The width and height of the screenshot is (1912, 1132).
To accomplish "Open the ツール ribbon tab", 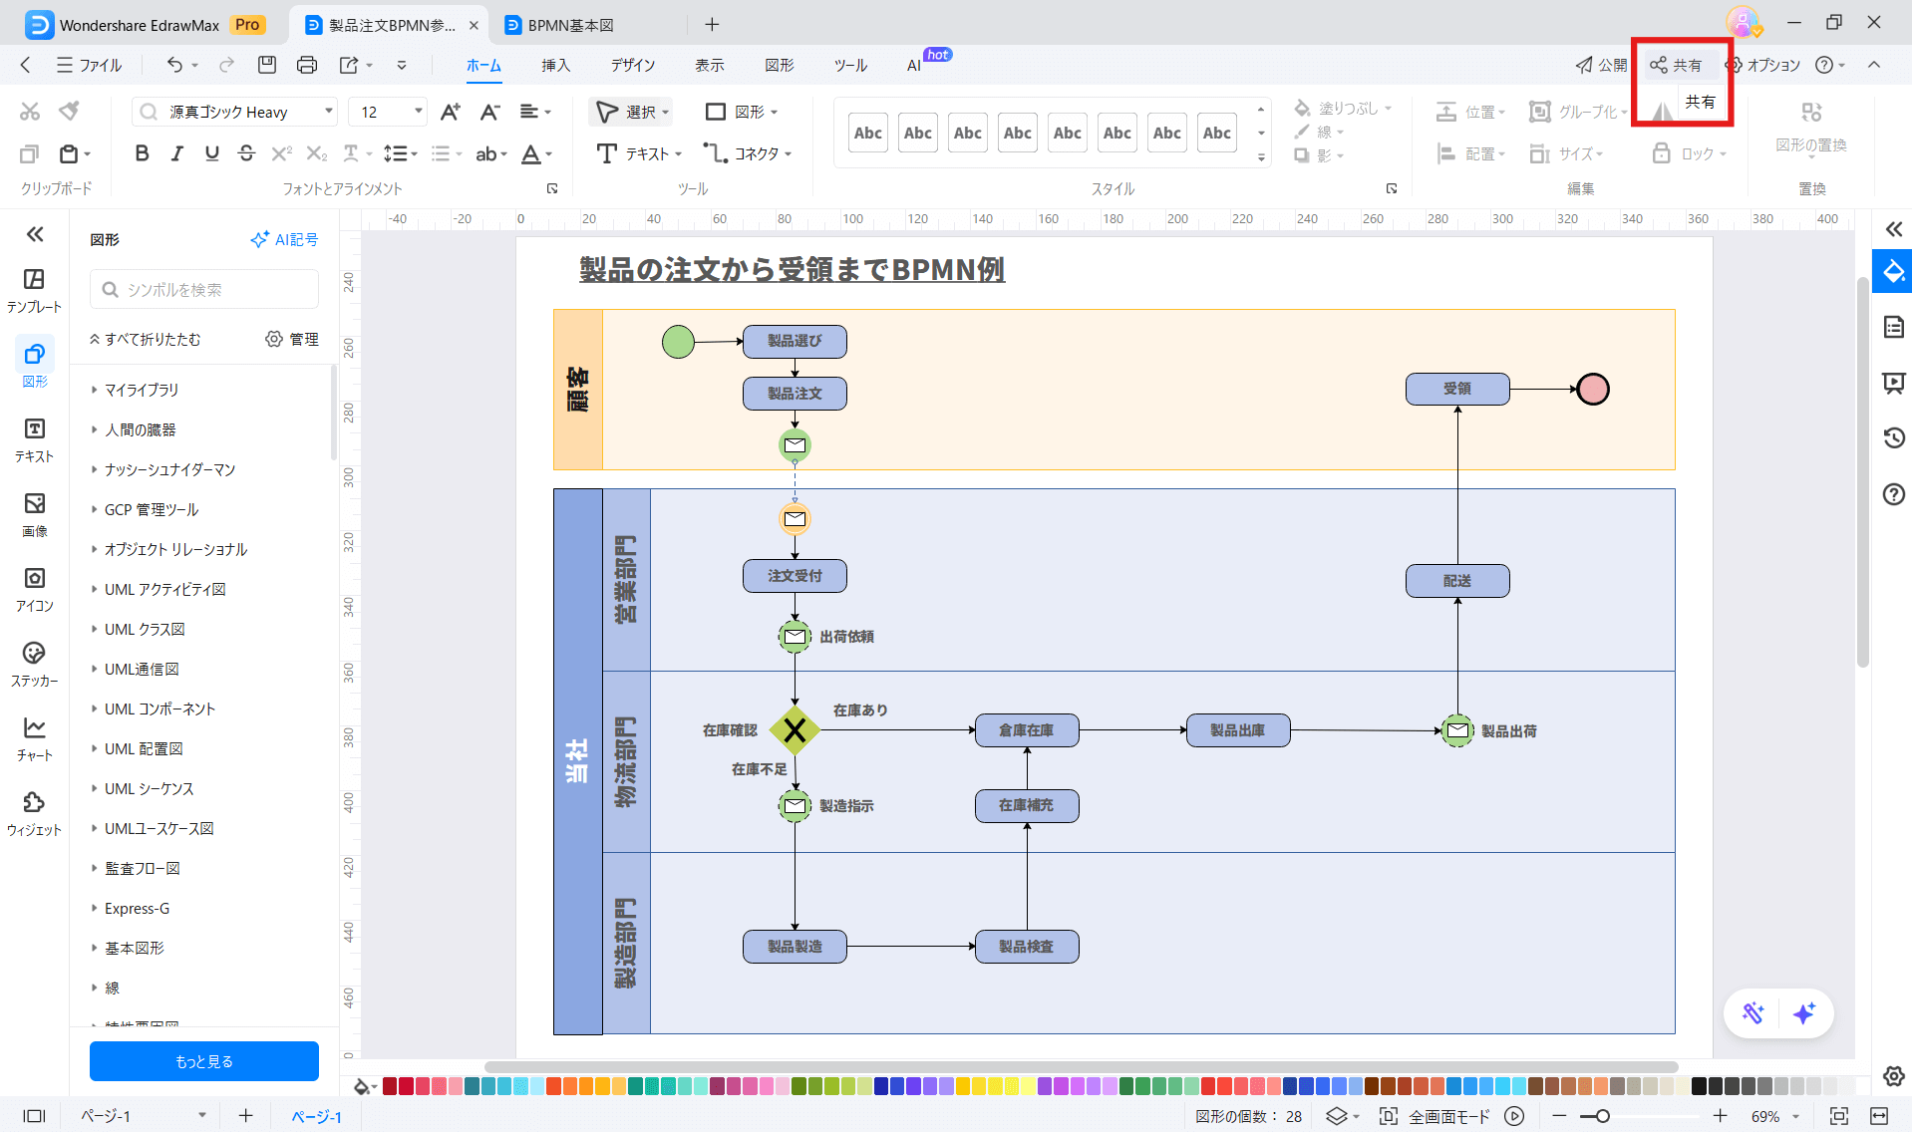I will tap(850, 65).
